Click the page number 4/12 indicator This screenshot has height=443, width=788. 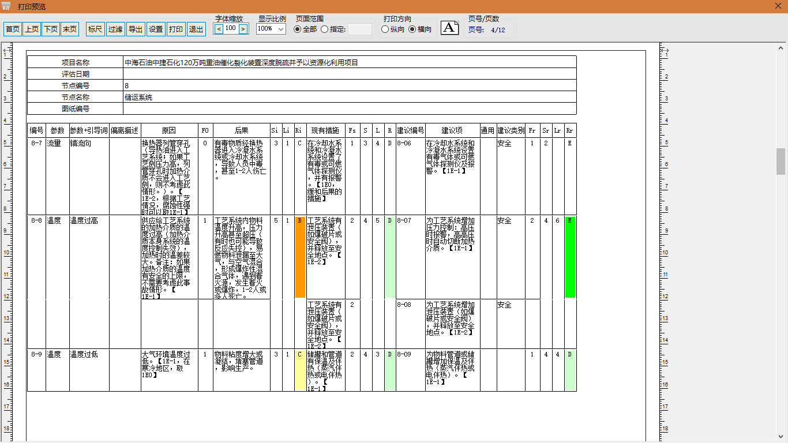coord(498,30)
